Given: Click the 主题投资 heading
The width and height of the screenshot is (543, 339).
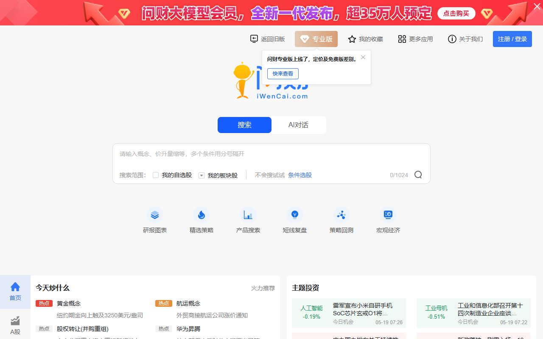Looking at the screenshot, I should coord(305,288).
